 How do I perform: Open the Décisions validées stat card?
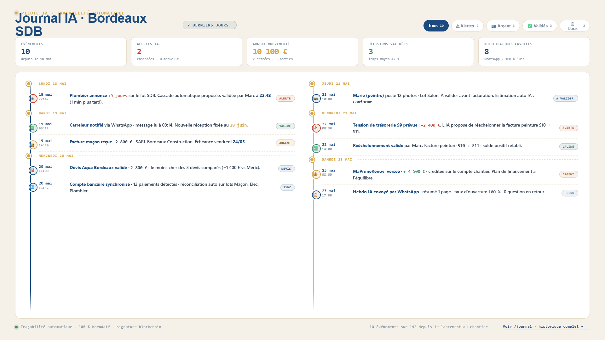418,52
